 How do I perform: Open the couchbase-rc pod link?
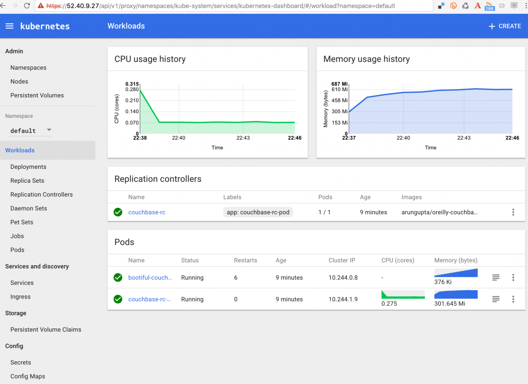point(150,299)
